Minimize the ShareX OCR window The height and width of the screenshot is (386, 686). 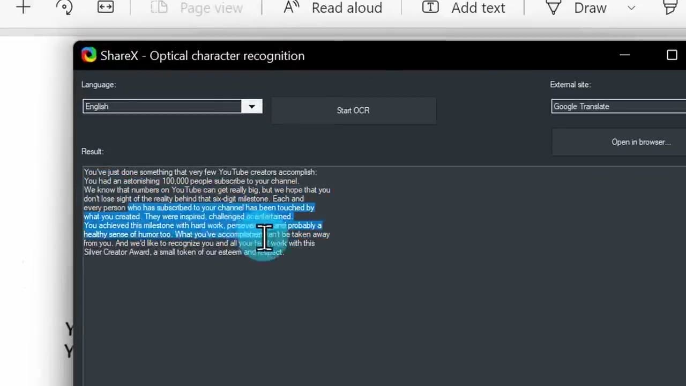pos(624,55)
